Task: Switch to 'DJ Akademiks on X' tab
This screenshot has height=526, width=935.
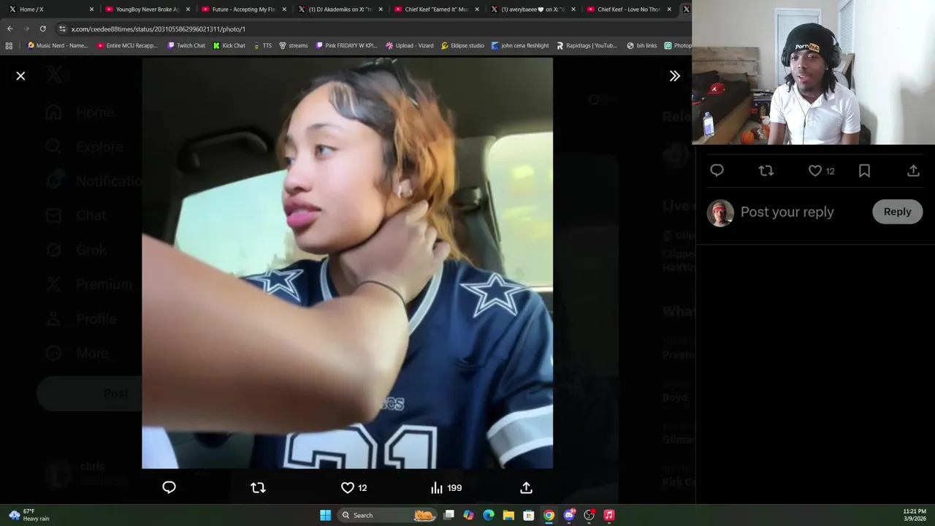Action: [340, 9]
